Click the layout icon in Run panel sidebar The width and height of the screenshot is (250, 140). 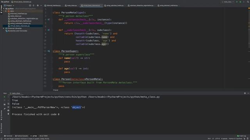[4, 105]
